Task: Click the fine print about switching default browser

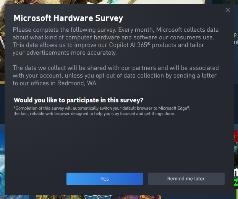Action: point(102,111)
